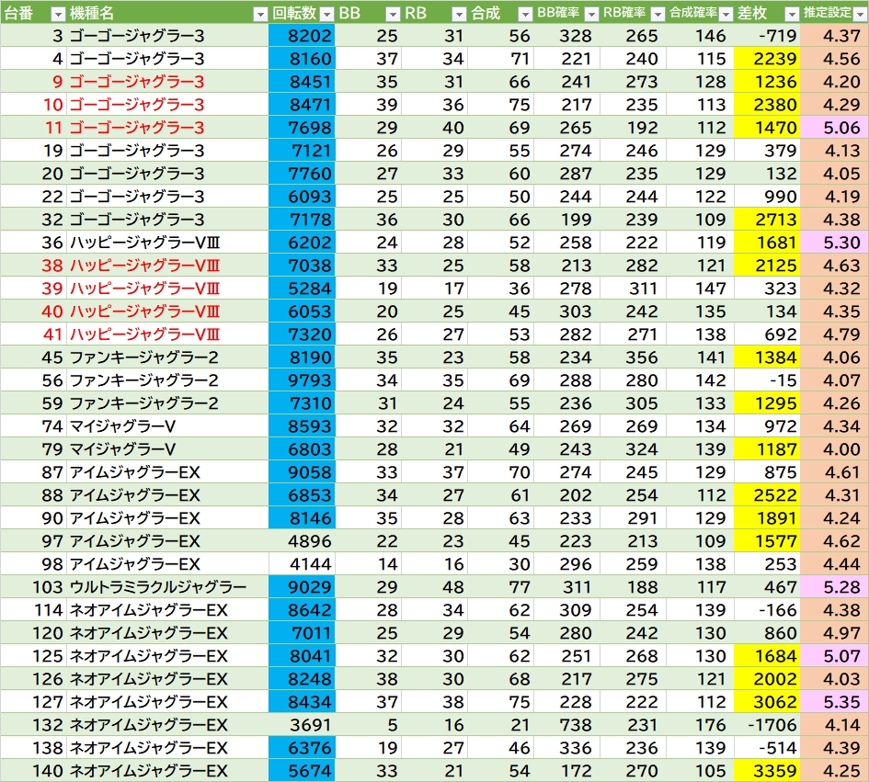Select the BB確率 cell showing 738

[x=566, y=725]
